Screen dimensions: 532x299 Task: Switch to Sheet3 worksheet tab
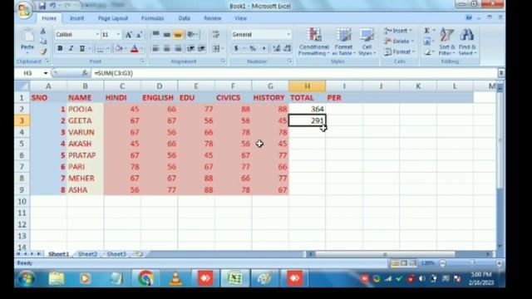pyautogui.click(x=116, y=254)
